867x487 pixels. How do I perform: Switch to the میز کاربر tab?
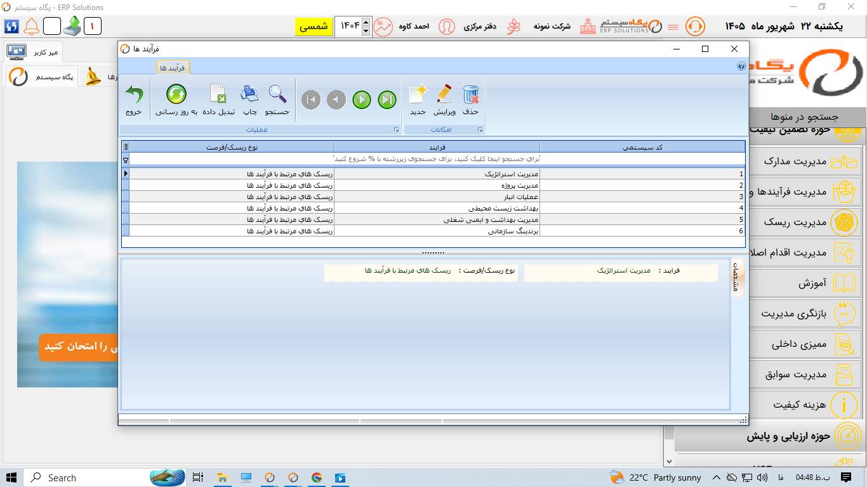pos(34,52)
